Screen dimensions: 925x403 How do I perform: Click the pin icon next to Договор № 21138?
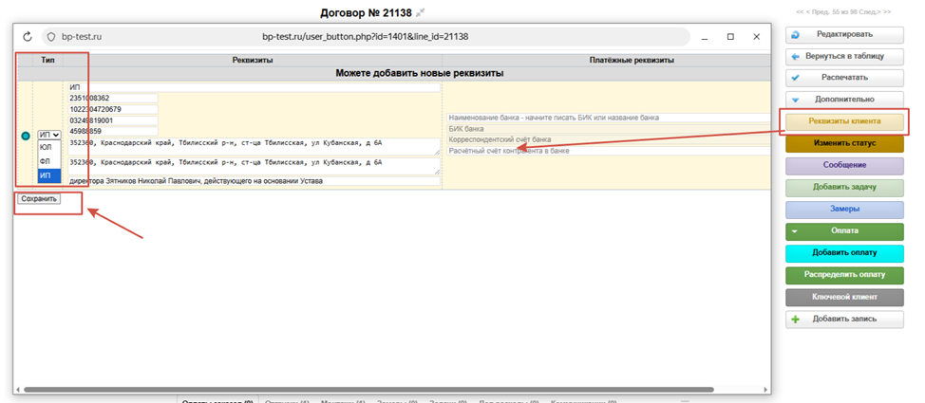point(421,11)
